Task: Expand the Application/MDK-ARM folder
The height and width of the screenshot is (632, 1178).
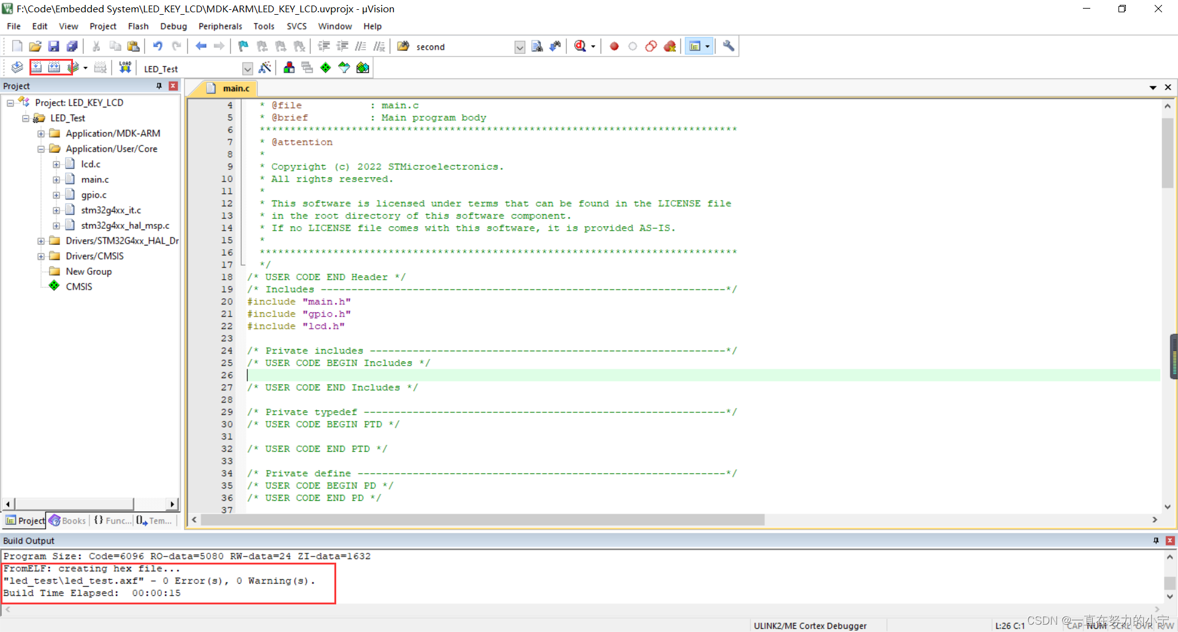Action: pos(41,134)
